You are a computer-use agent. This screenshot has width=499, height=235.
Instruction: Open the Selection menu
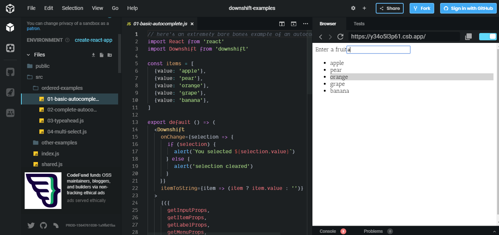coord(72,8)
